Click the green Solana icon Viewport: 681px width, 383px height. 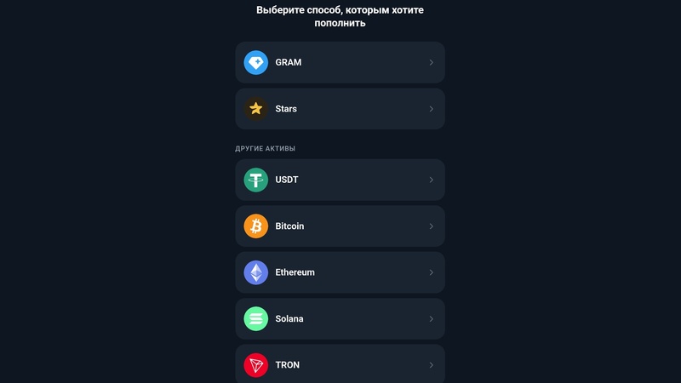click(256, 318)
